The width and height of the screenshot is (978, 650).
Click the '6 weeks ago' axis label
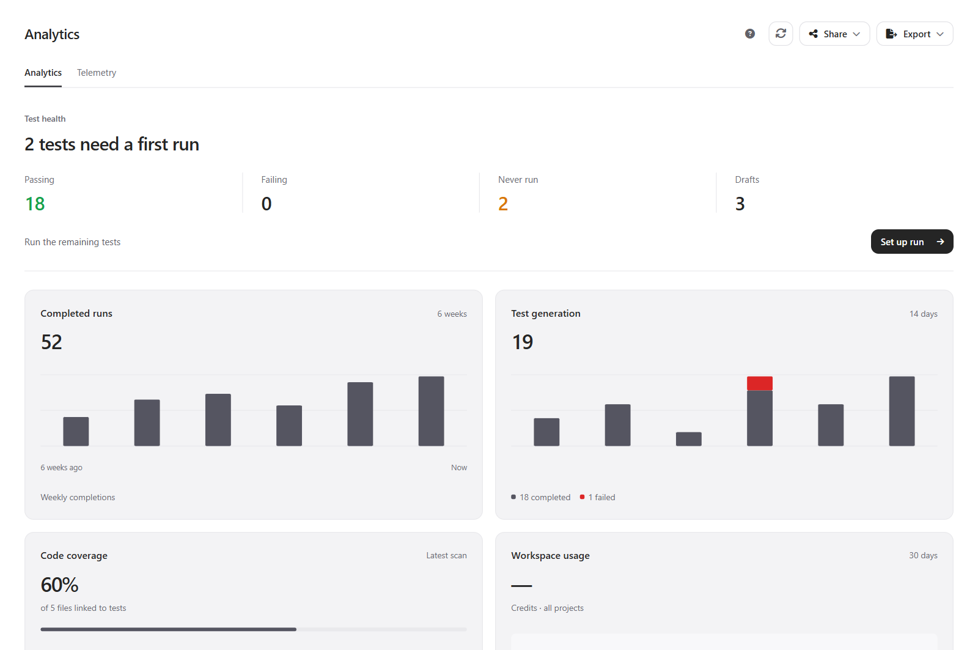[x=61, y=467]
